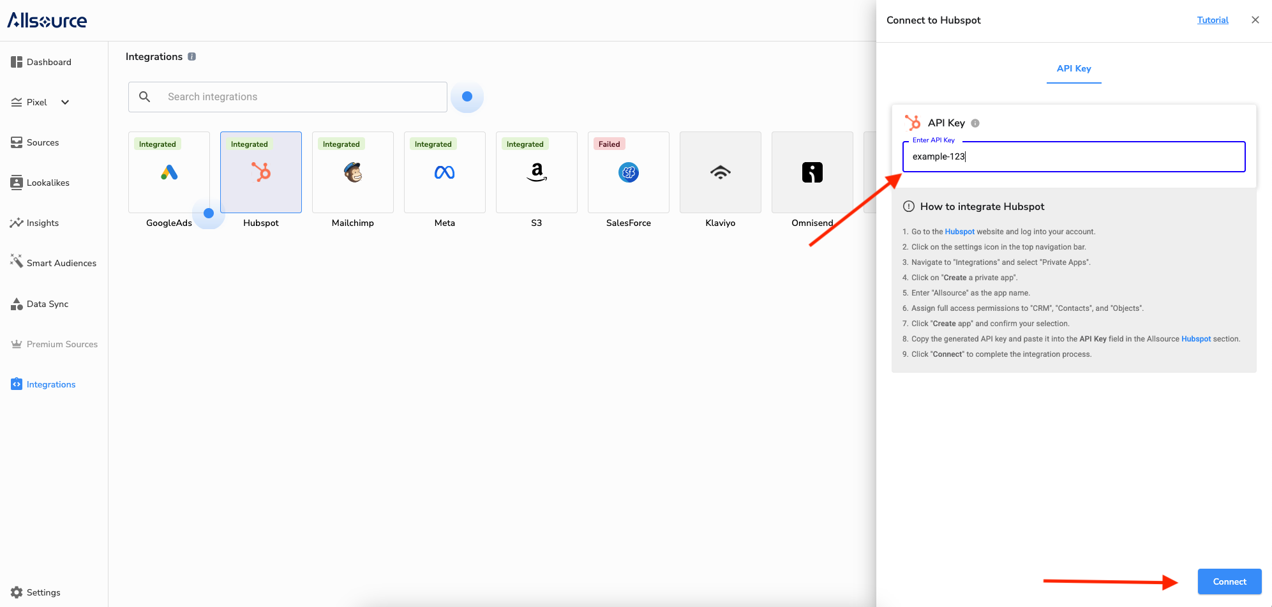The width and height of the screenshot is (1272, 607).
Task: Click the Insights chart icon
Action: pyautogui.click(x=17, y=223)
